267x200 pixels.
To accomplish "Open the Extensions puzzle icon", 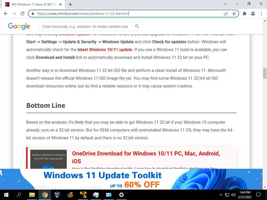I will click(x=245, y=14).
